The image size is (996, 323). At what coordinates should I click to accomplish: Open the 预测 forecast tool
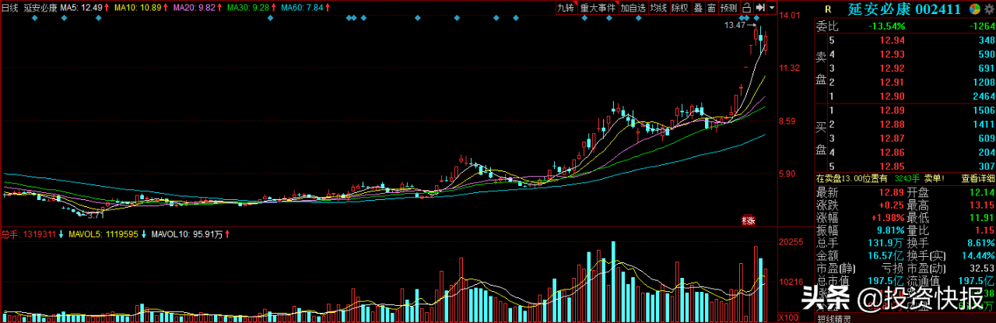728,7
